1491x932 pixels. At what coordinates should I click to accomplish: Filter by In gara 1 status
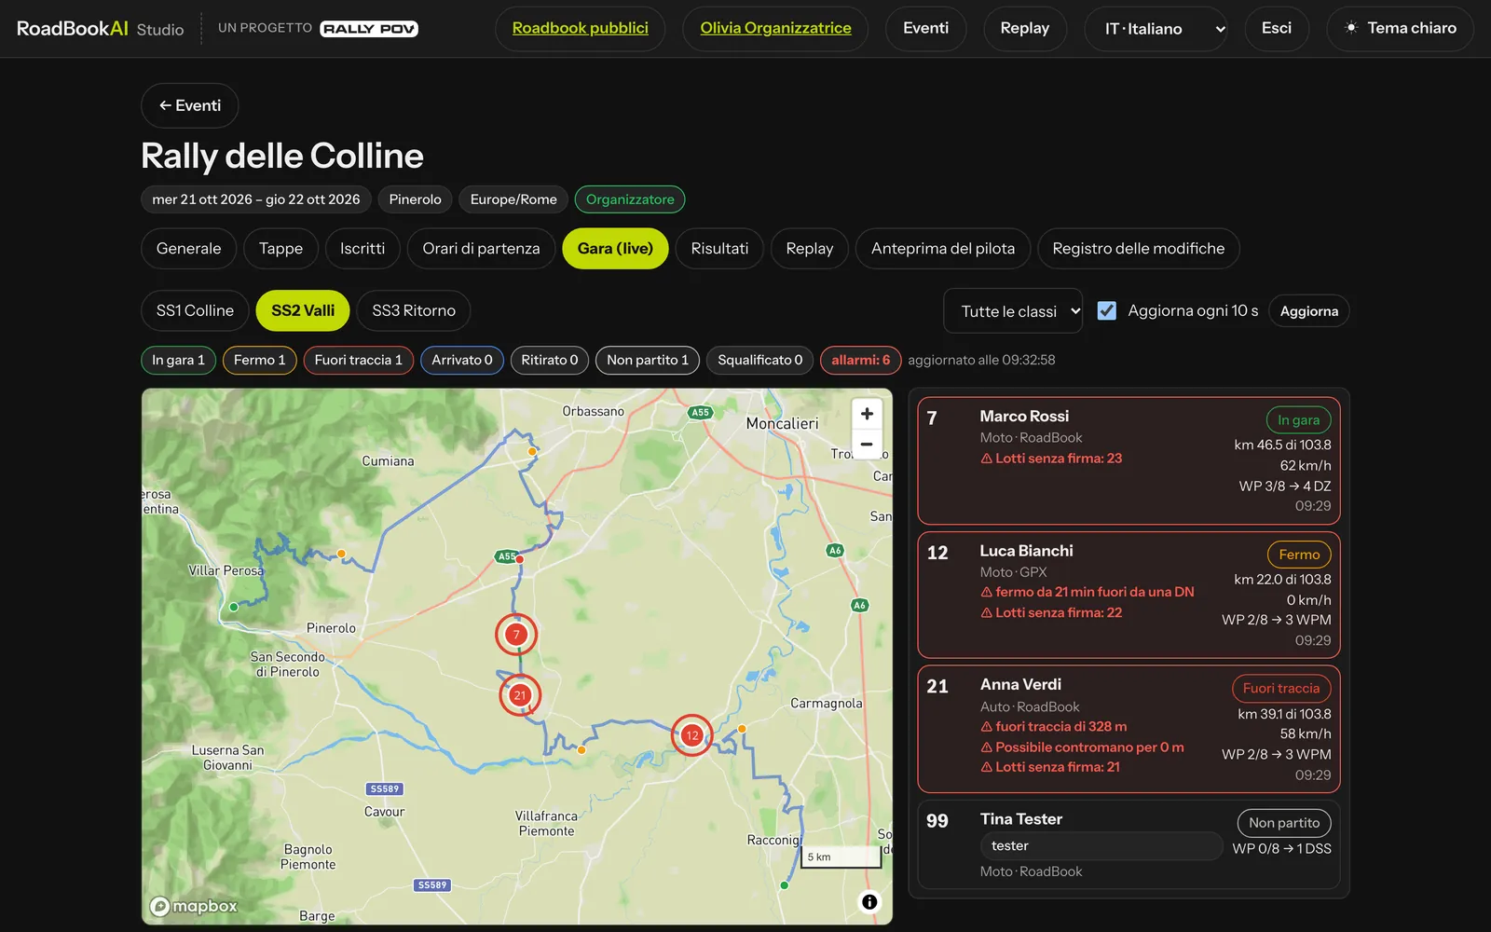pos(178,360)
